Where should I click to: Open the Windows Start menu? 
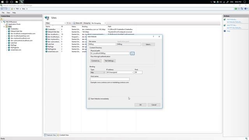2,2
